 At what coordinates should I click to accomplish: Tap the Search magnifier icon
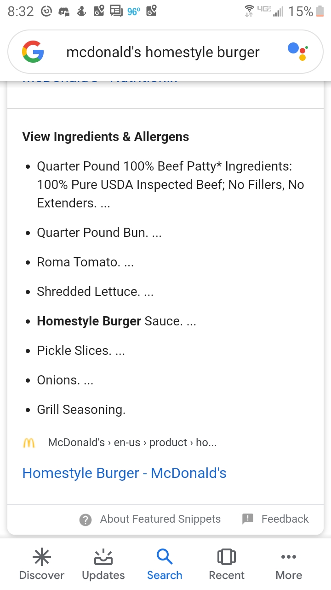coord(165,557)
